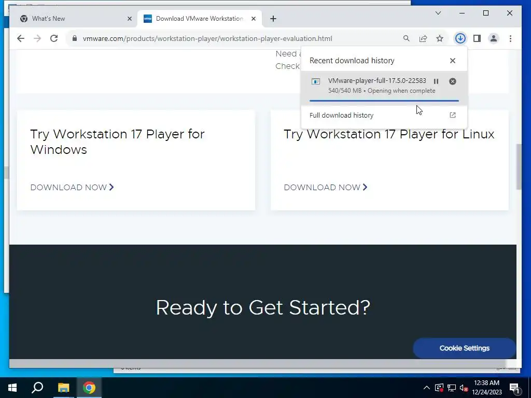Expand the tab search dropdown arrow
This screenshot has height=398, width=531.
pos(438,13)
